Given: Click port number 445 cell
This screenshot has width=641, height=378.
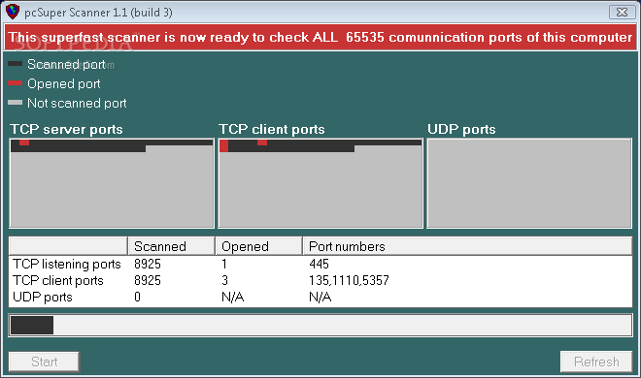Looking at the screenshot, I should click(x=319, y=265).
